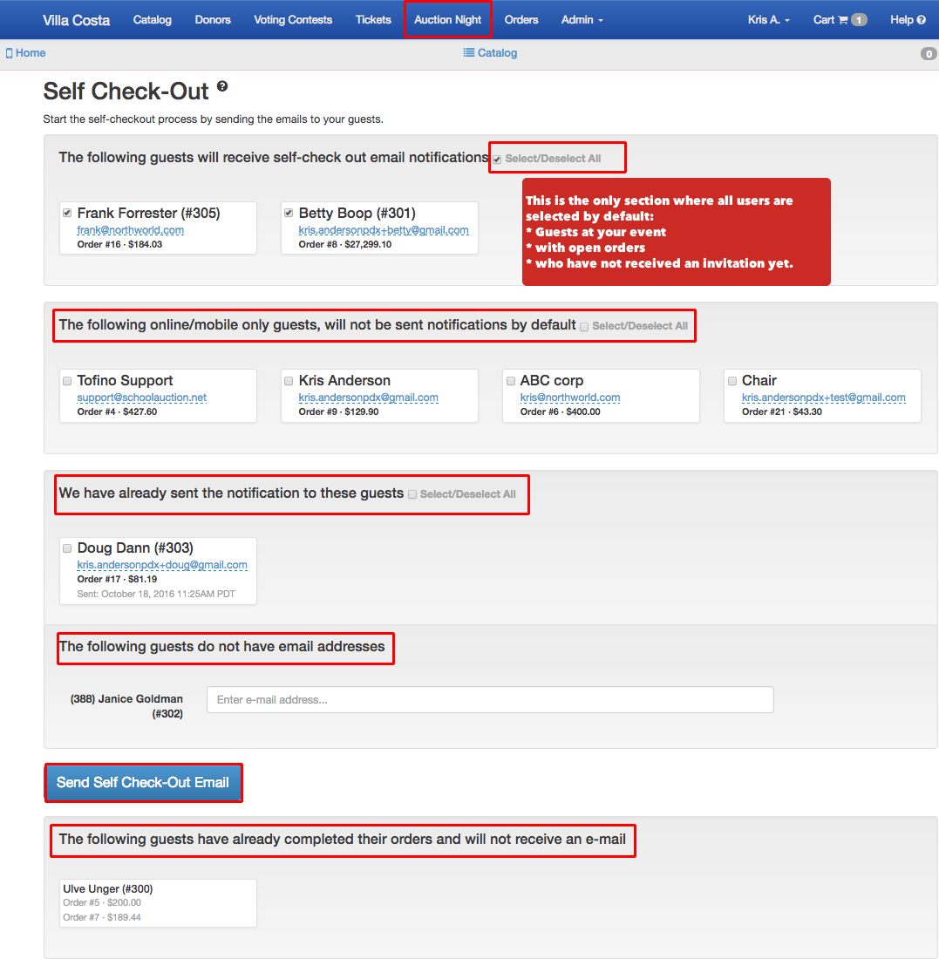The width and height of the screenshot is (939, 959).
Task: Click the Home mobile phone icon
Action: [x=10, y=53]
